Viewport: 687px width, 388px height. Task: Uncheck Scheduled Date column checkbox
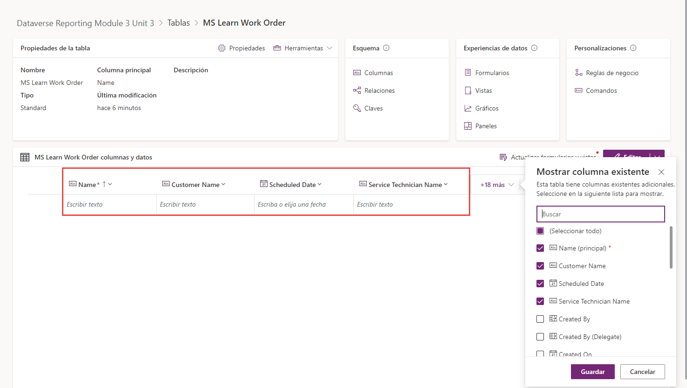(x=540, y=284)
